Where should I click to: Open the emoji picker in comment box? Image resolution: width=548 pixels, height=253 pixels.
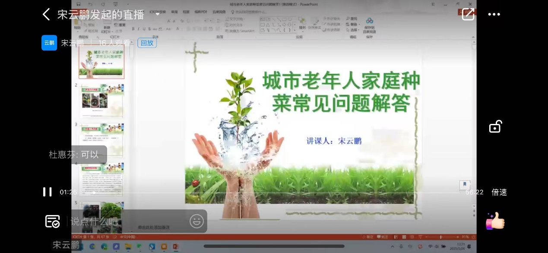point(196,221)
